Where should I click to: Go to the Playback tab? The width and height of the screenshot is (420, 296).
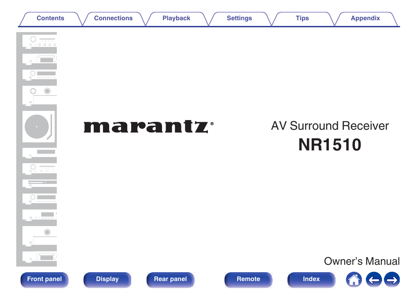pyautogui.click(x=176, y=19)
